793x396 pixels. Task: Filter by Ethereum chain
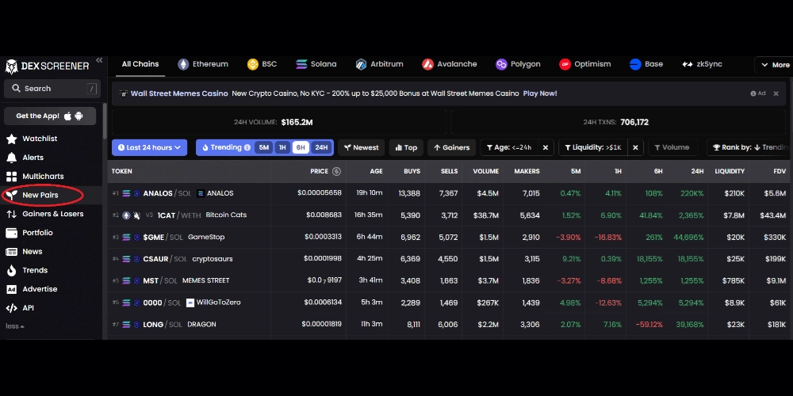pos(203,64)
